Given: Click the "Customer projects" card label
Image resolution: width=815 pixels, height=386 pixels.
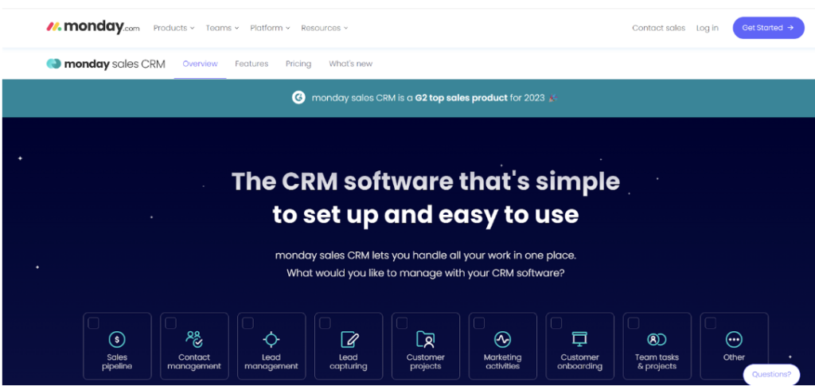Looking at the screenshot, I should tap(426, 361).
